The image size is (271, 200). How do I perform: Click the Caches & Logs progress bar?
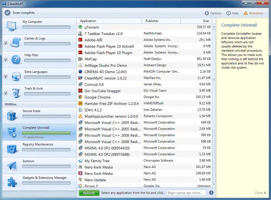[x=47, y=44]
